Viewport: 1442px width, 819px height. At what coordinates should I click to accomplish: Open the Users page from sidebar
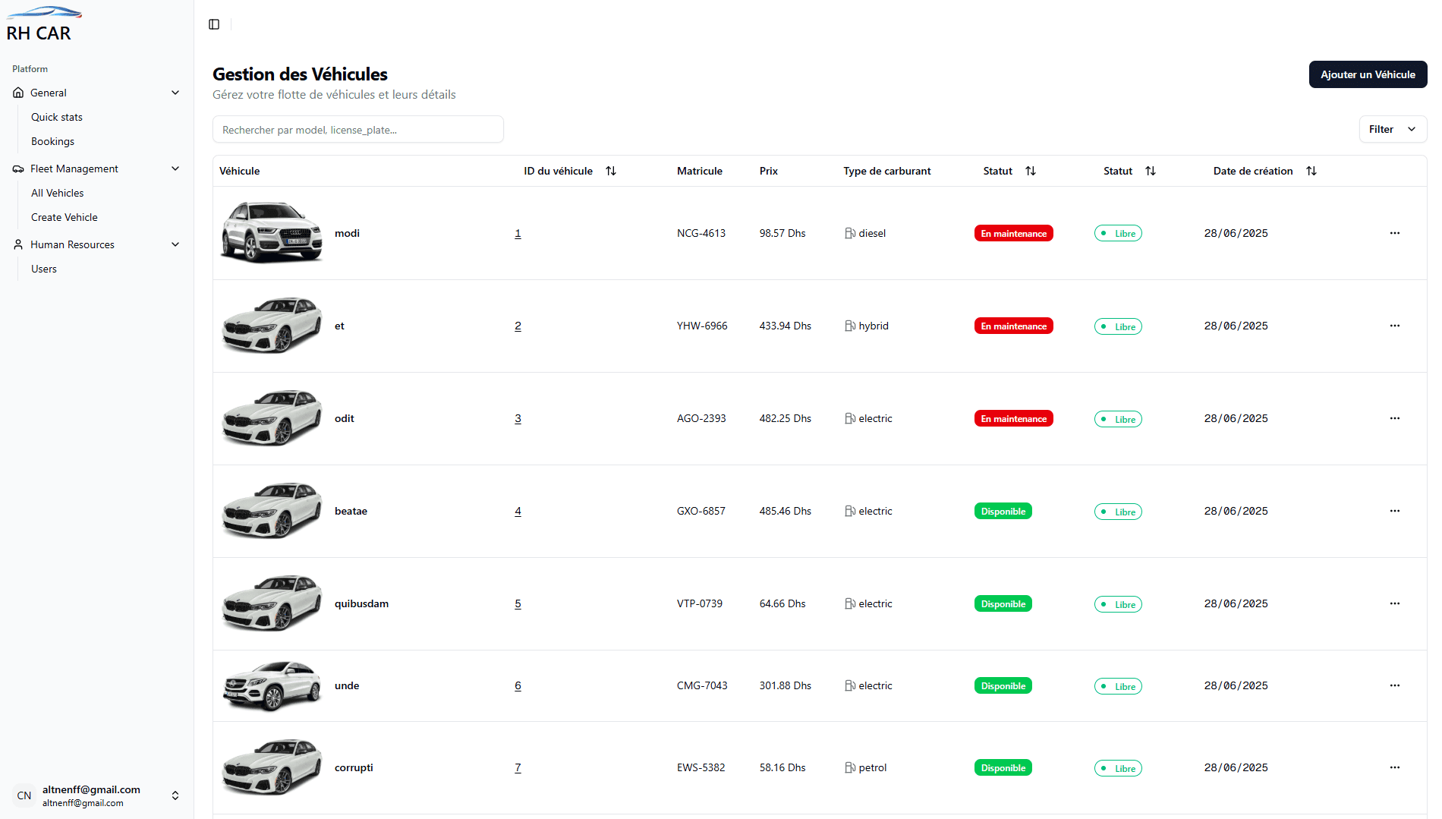(43, 269)
